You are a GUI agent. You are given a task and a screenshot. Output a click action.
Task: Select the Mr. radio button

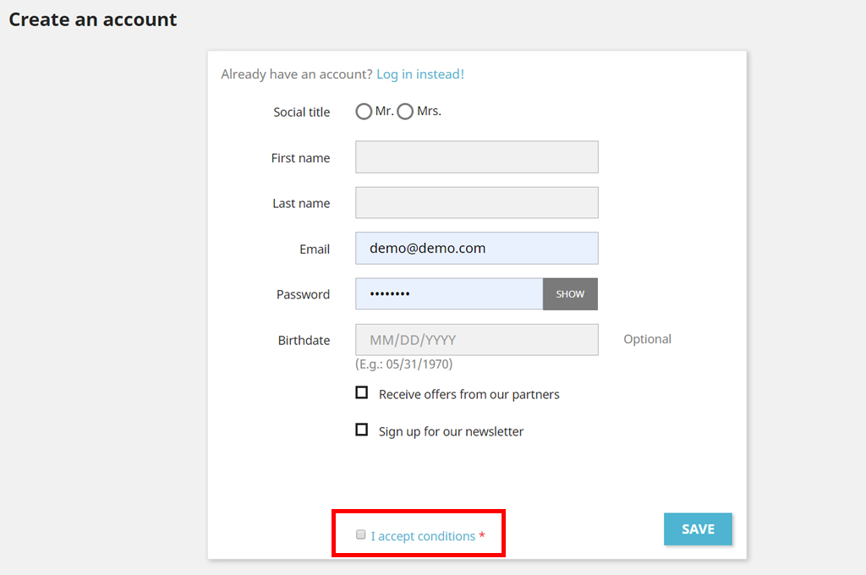pos(364,112)
